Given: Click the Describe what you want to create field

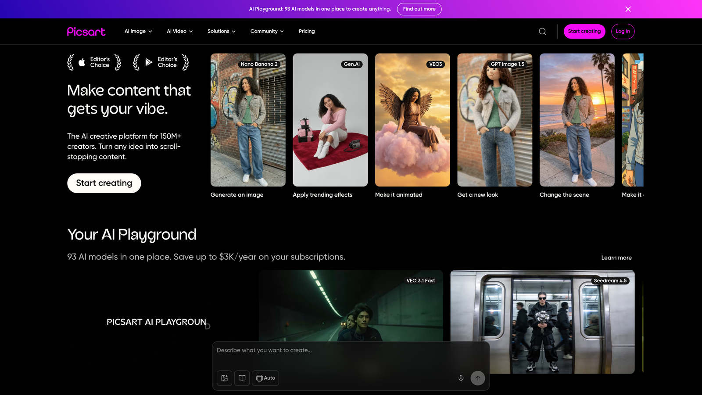Looking at the screenshot, I should click(x=351, y=350).
